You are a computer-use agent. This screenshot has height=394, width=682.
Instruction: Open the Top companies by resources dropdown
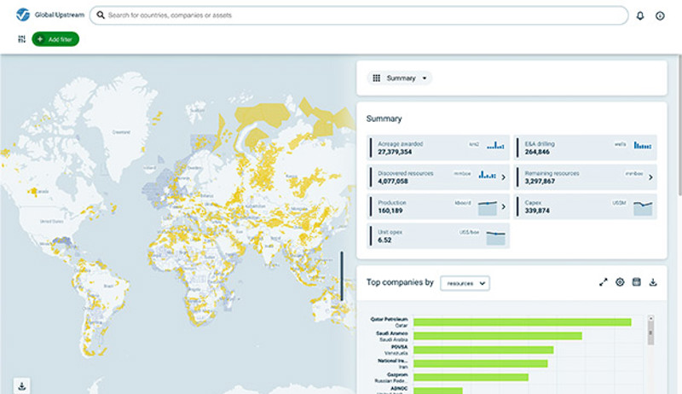465,282
